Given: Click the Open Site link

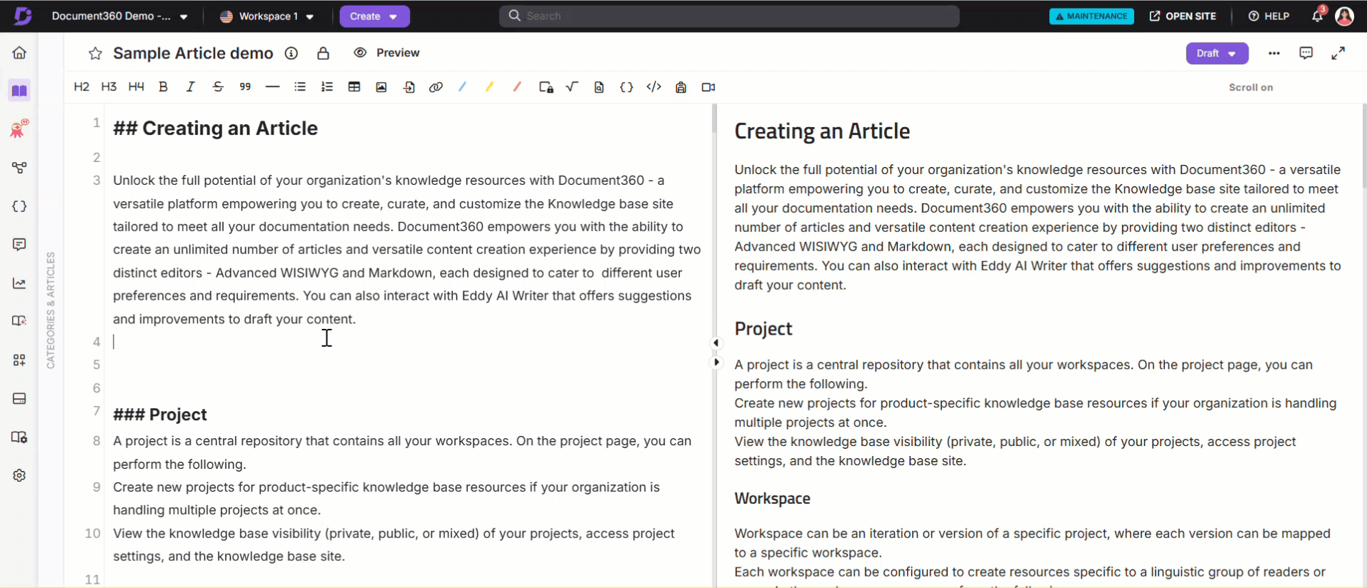Looking at the screenshot, I should [x=1183, y=16].
